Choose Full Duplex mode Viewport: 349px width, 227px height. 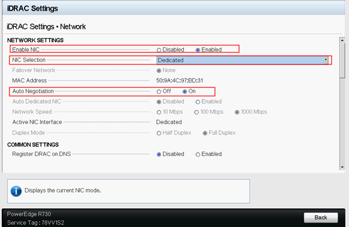(205, 133)
